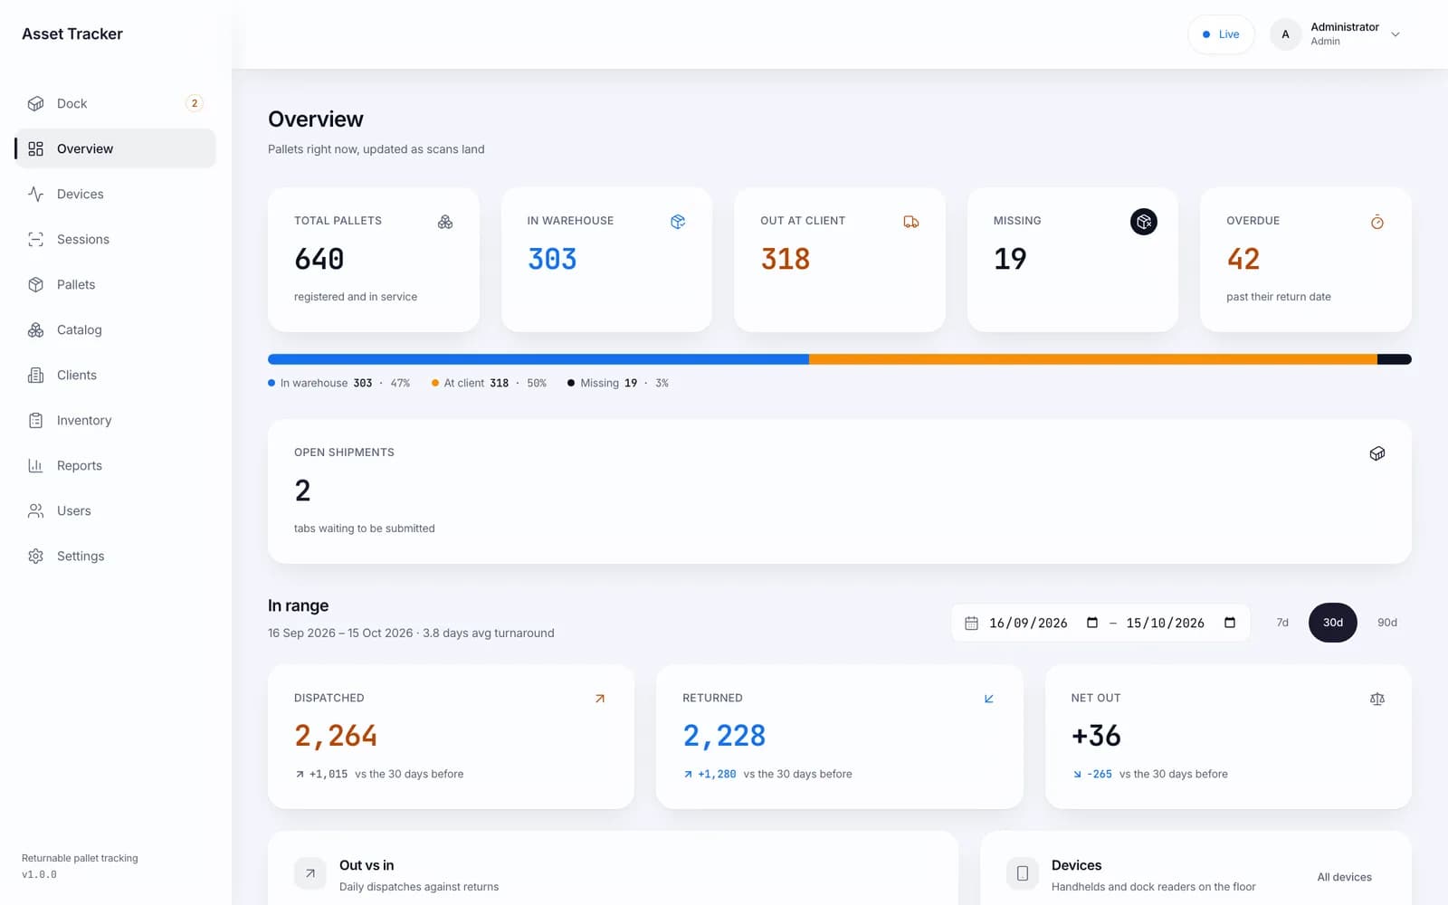Click the Asset Tracker title

[72, 33]
